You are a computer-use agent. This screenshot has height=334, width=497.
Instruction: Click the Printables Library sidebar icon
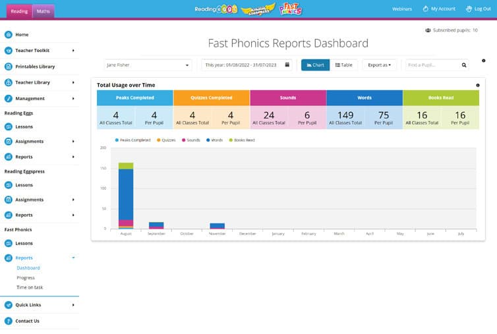tap(9, 67)
